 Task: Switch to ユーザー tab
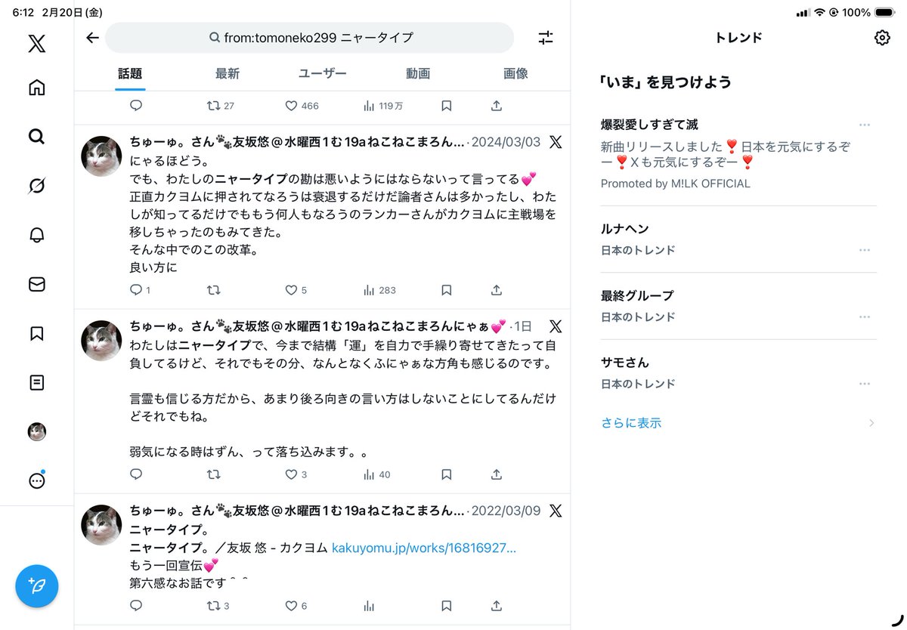[x=322, y=74]
